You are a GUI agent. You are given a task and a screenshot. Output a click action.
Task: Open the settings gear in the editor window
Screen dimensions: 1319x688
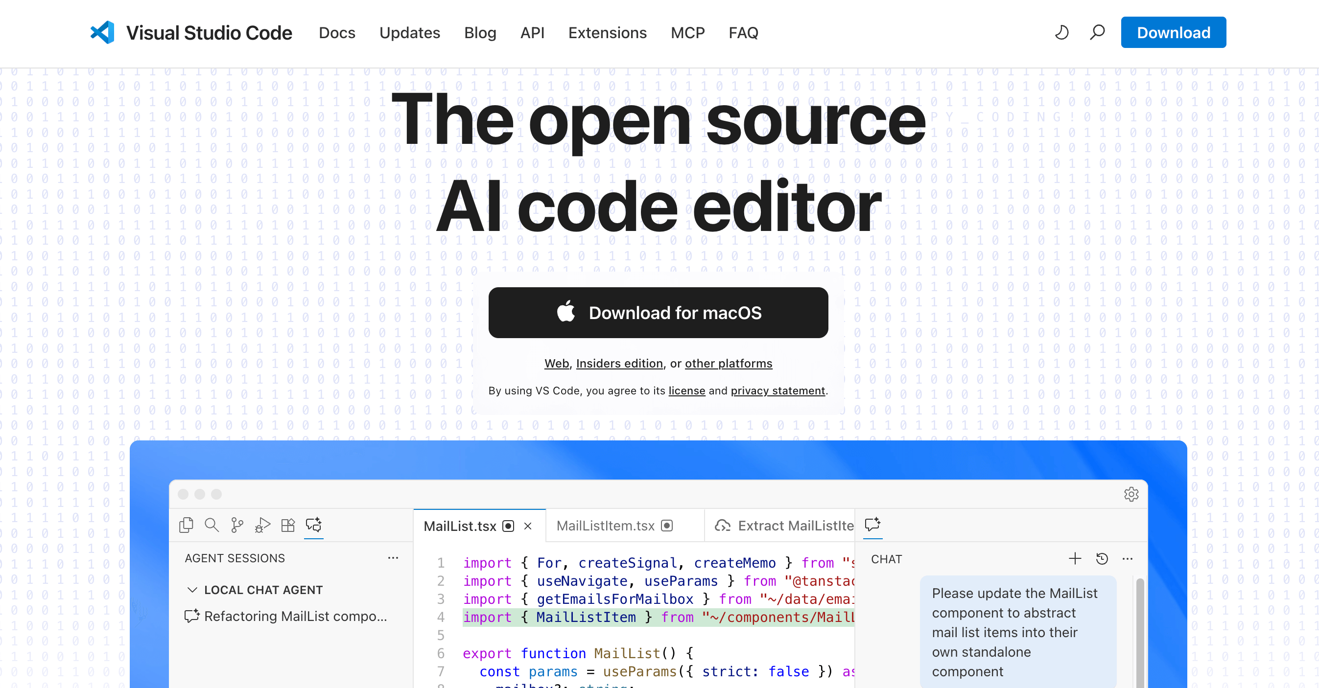coord(1131,494)
